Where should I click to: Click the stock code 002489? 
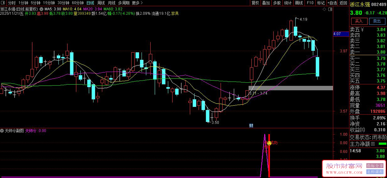[379, 4]
